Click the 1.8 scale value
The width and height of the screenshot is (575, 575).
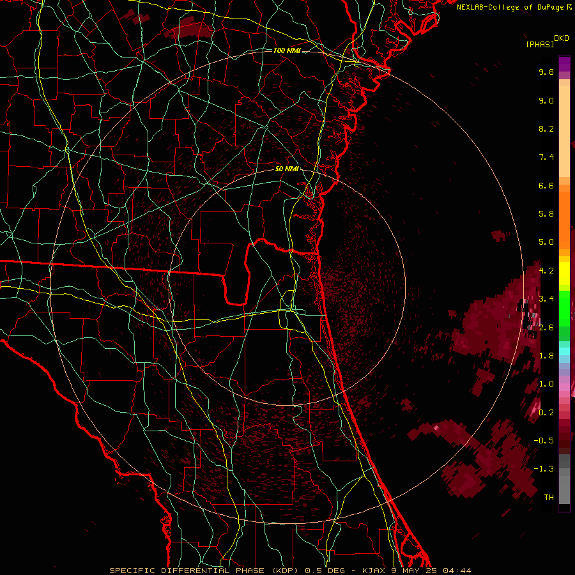(546, 356)
